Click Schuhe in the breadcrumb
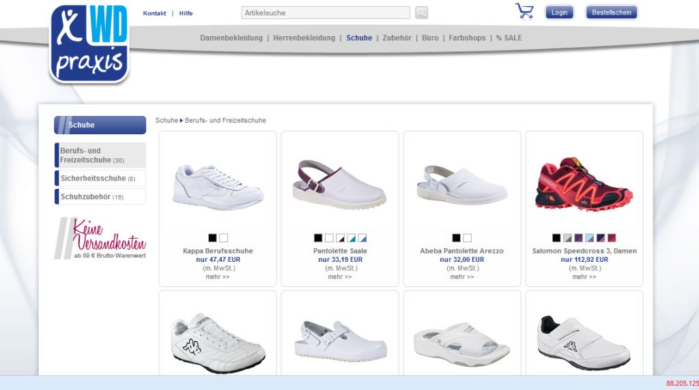Screen dimensions: 699x390 coord(167,120)
